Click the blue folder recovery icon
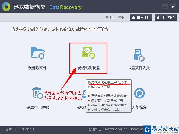Viewport: 179px width, 134px height. tap(38, 53)
